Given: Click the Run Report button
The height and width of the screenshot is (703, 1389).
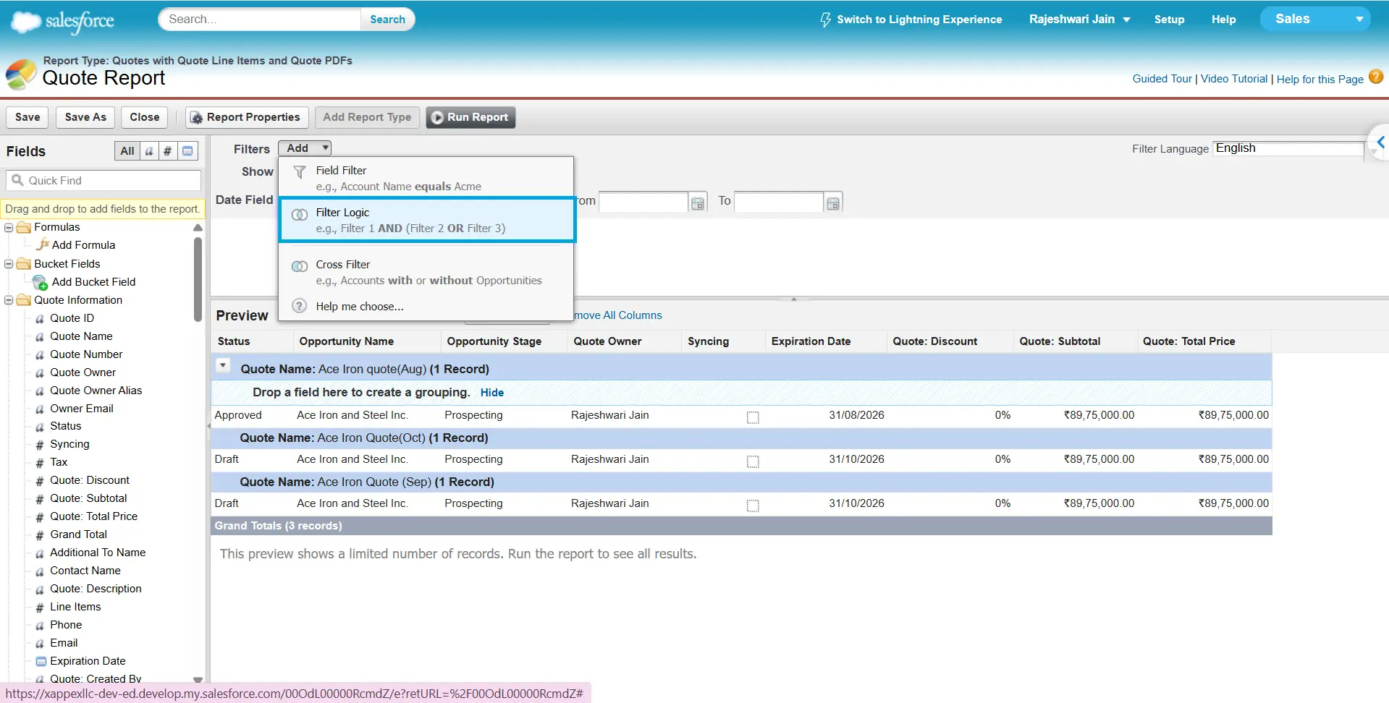Looking at the screenshot, I should click(470, 117).
